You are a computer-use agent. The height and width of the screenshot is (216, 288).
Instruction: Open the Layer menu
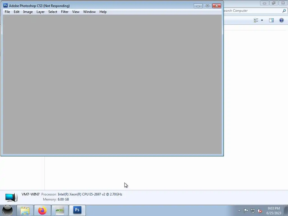coord(40,12)
